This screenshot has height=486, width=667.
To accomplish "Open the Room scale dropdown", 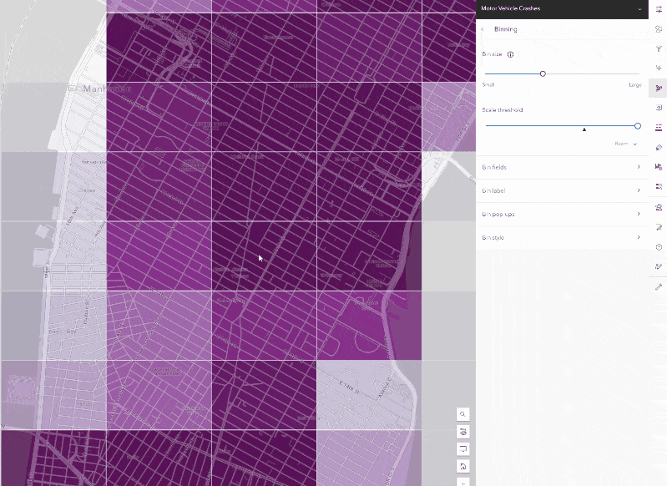I will [x=626, y=144].
